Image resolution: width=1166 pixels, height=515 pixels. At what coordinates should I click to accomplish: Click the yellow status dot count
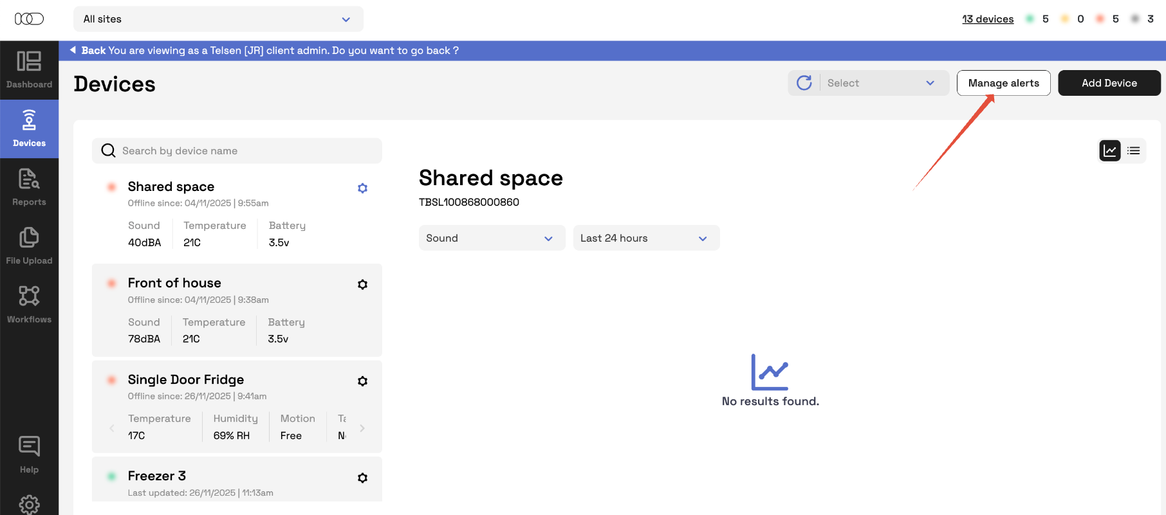[x=1073, y=19]
